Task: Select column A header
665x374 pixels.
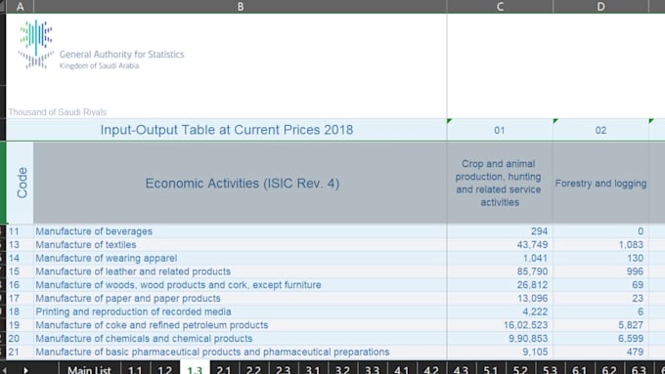Action: (20, 7)
